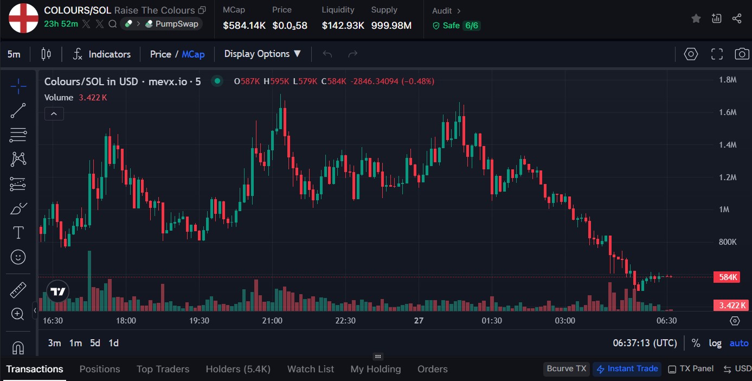The image size is (752, 381).
Task: Open the chart compare icon beside star
Action: (x=717, y=18)
